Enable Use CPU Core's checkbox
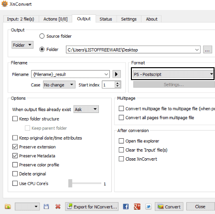The width and height of the screenshot is (215, 214). pyautogui.click(x=15, y=183)
